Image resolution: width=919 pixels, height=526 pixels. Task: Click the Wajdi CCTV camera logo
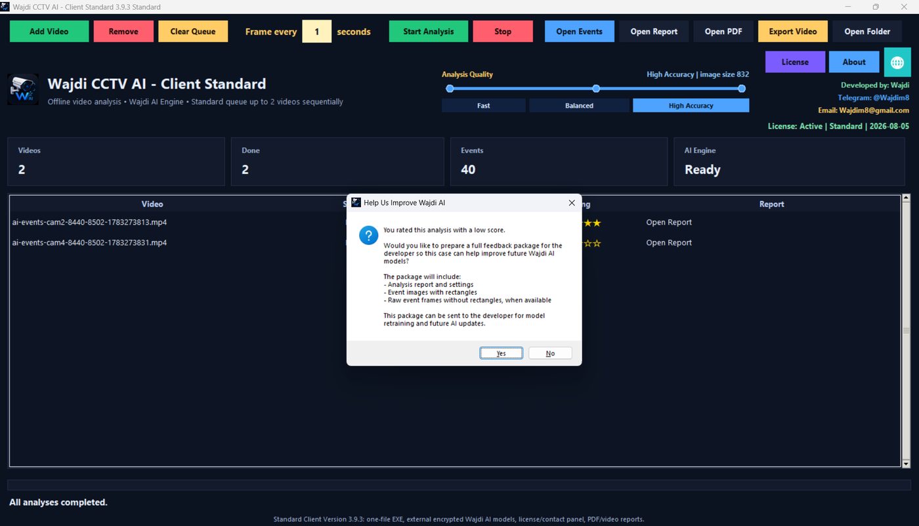point(23,90)
